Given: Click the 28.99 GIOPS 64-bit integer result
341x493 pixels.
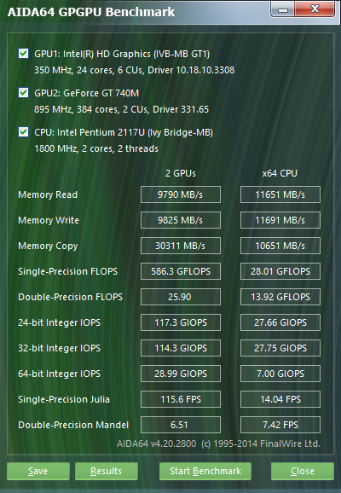Looking at the screenshot, I should (181, 374).
